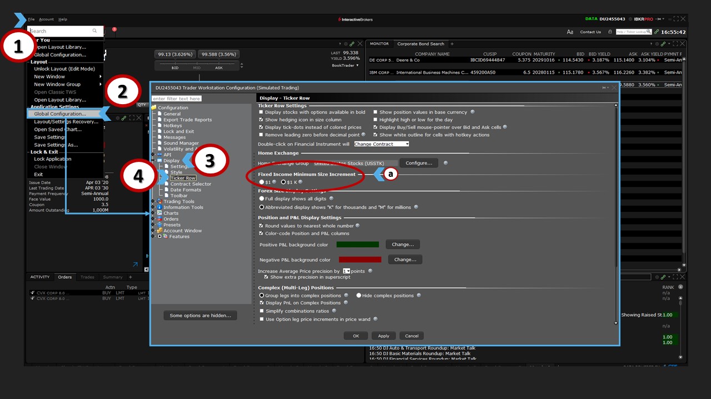Enable Display stocks with options in bold
This screenshot has height=399, width=711.
[262, 112]
